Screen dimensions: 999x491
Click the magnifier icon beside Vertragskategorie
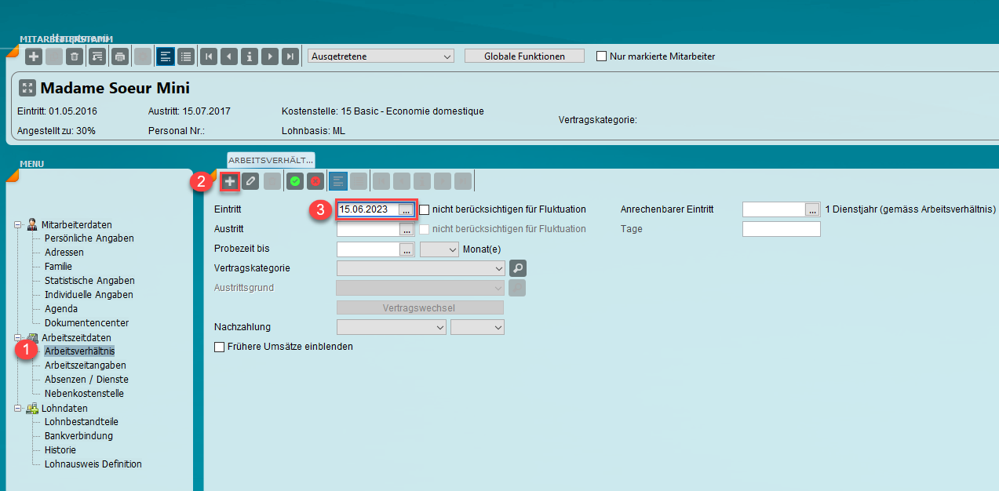tap(517, 268)
